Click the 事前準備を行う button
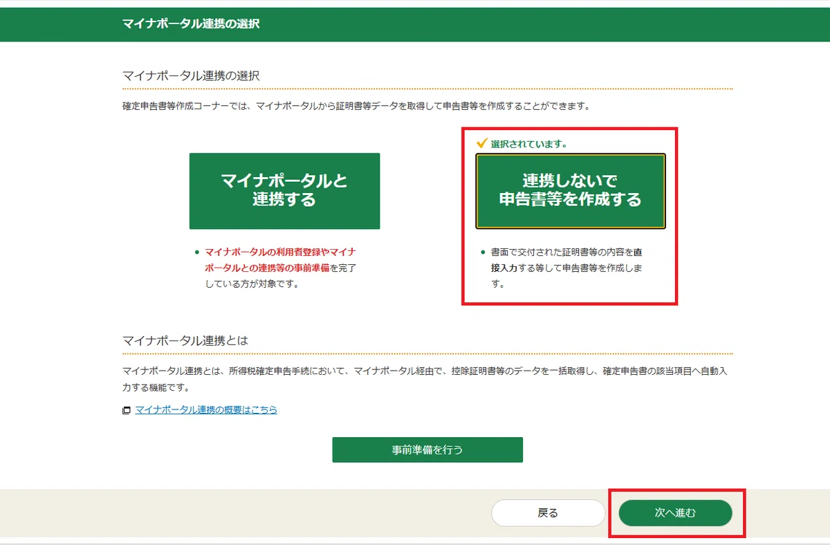The image size is (830, 545). [427, 450]
